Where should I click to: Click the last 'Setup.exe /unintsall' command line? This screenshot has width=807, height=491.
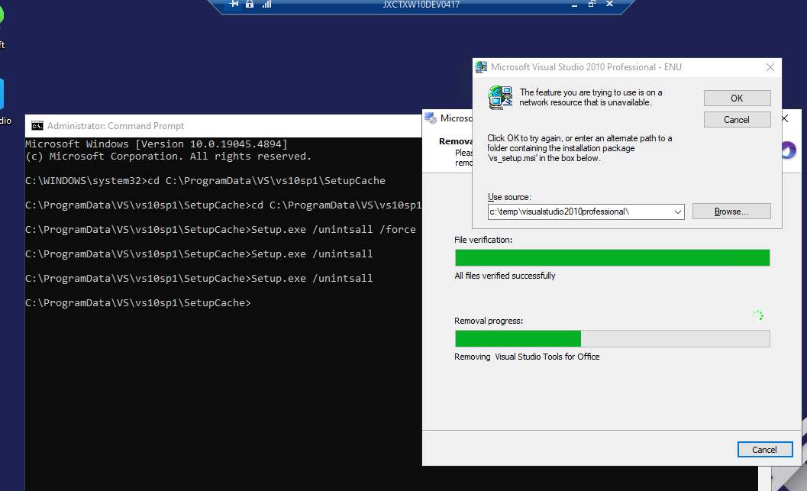click(x=199, y=279)
